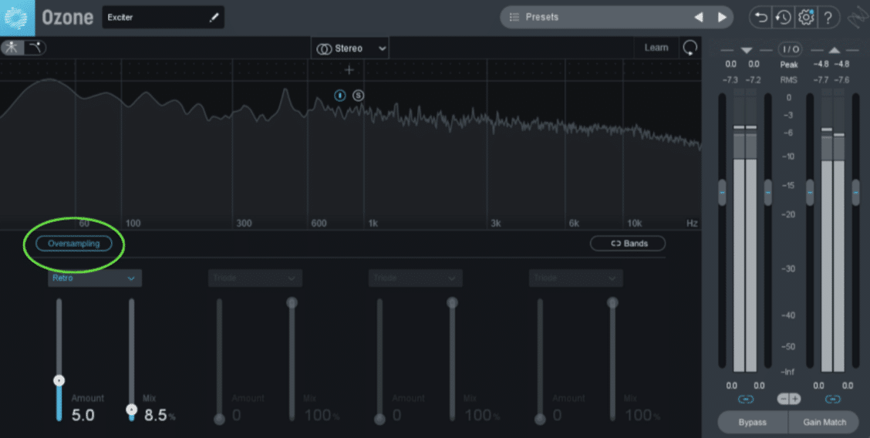Toggle band 1 power button in spectrum
Screen dimensions: 870x438
pos(340,96)
